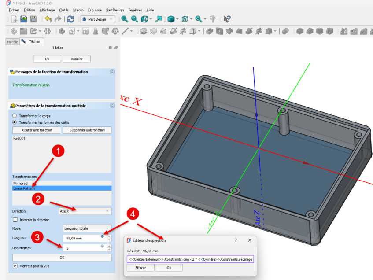The width and height of the screenshot is (373, 280).
Task: Open the Part Design workbench dropdown
Action: [x=98, y=19]
